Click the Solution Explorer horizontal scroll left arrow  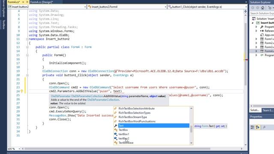click(x=251, y=106)
